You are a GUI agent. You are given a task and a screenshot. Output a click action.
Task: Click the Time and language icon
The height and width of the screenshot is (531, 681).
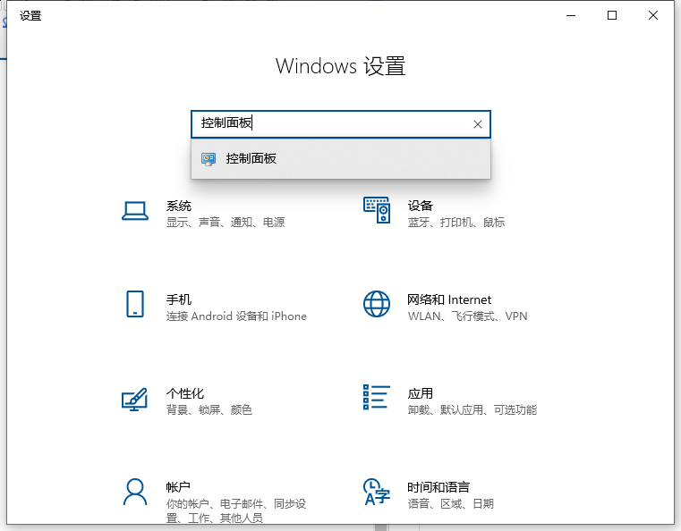click(377, 492)
